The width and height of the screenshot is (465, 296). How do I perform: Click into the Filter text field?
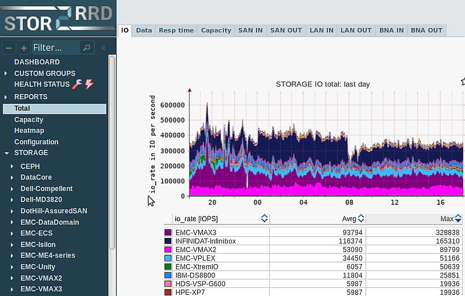coord(55,48)
